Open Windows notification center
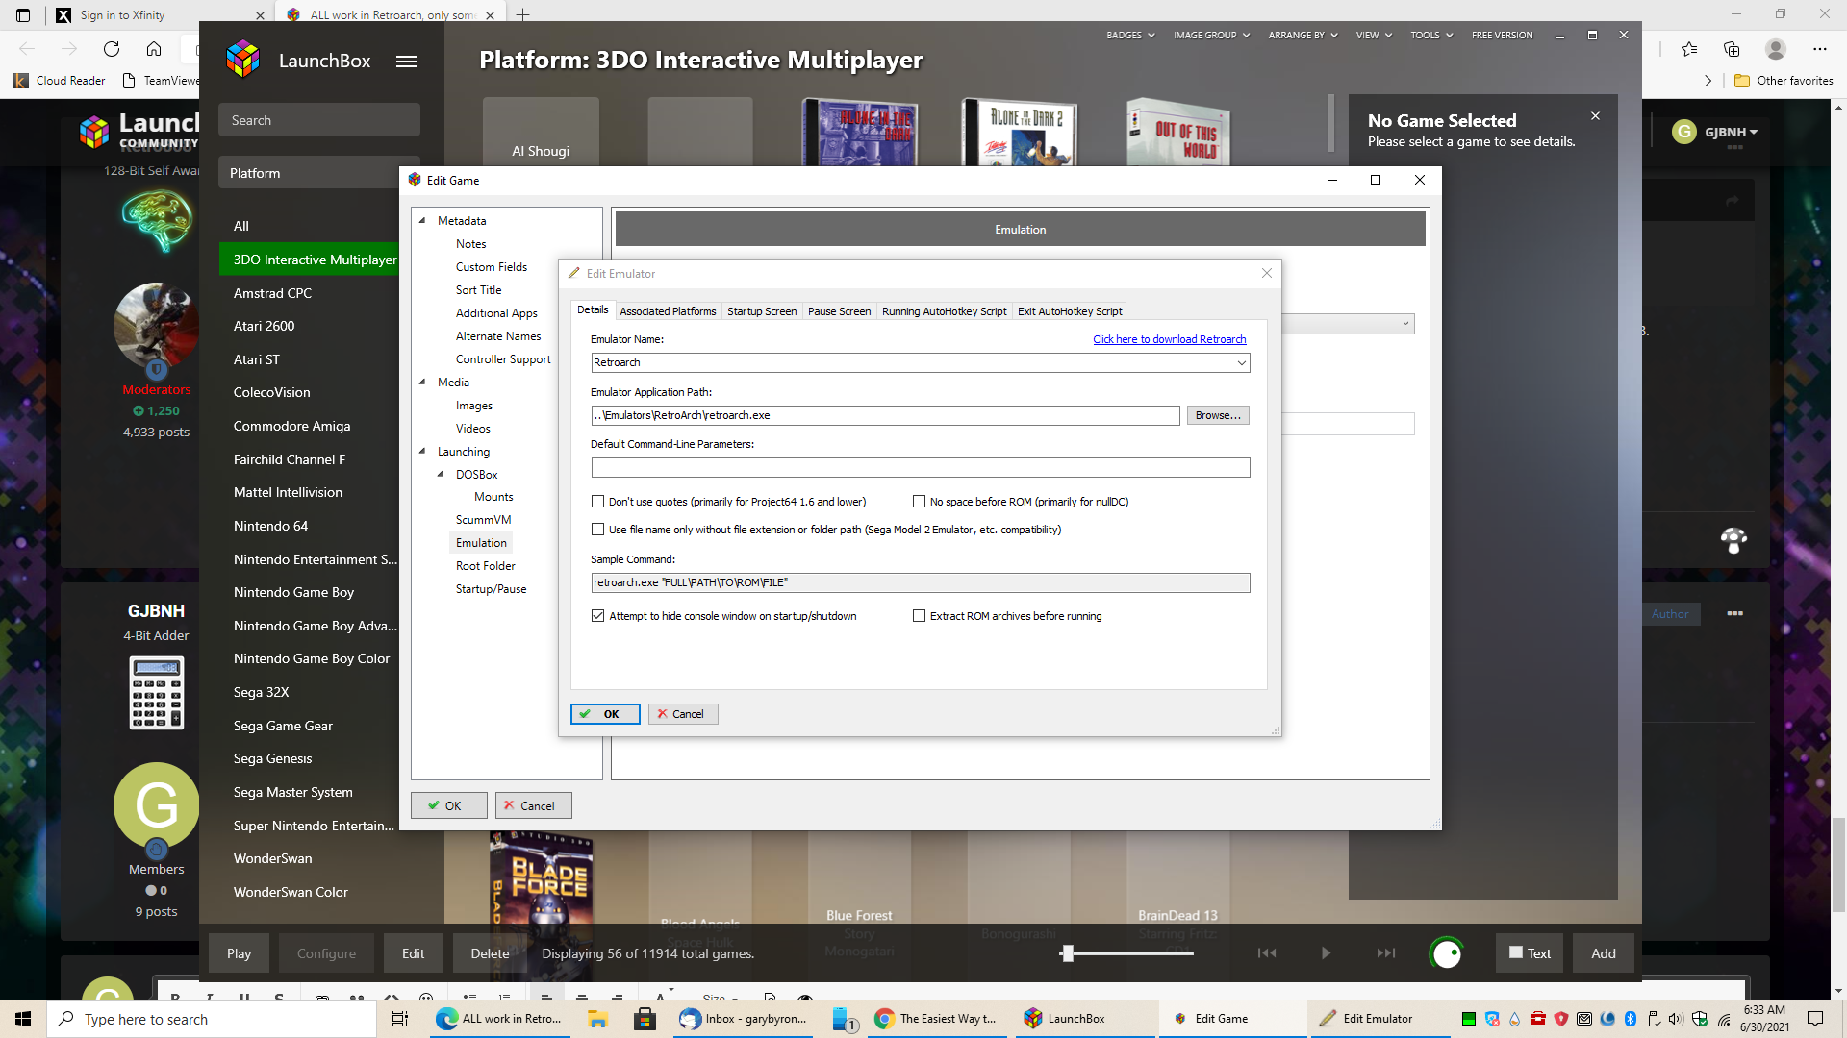The width and height of the screenshot is (1847, 1038). point(1815,1019)
